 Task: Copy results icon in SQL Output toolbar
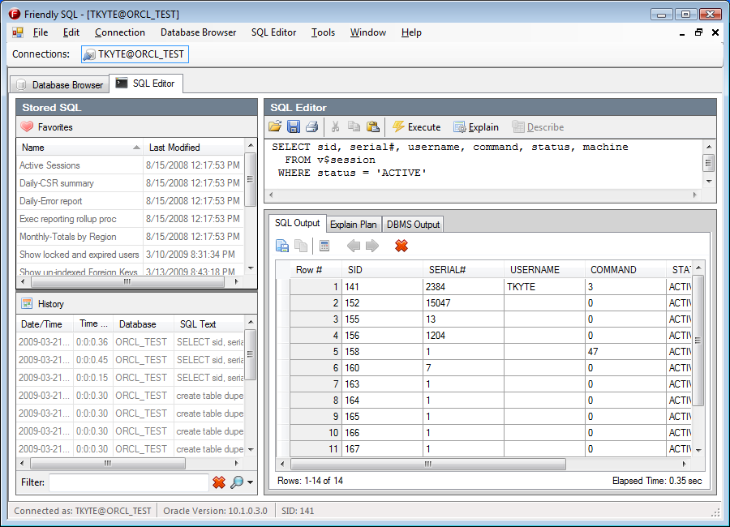click(x=301, y=246)
